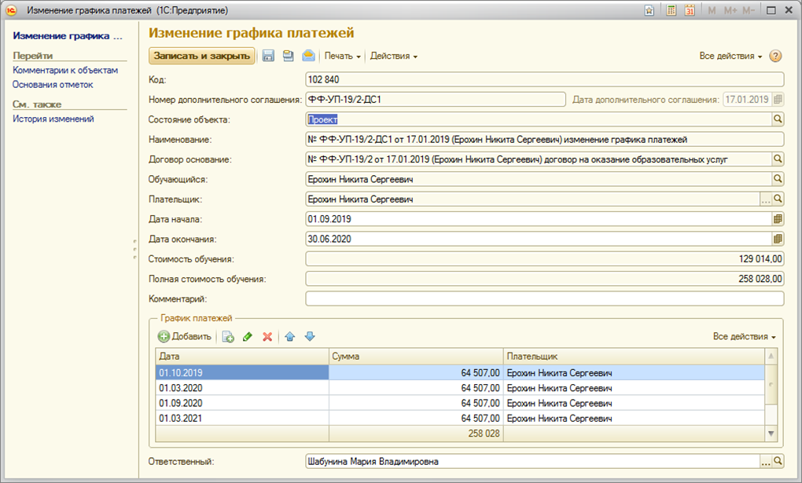Click the save (floppy disk) icon
Viewport: 802px width, 483px height.
(x=268, y=56)
